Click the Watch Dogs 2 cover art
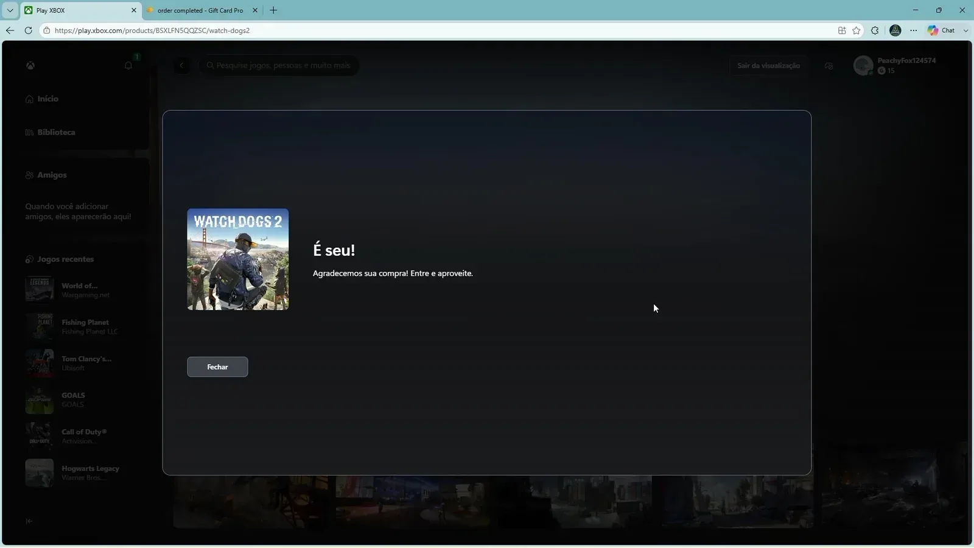 [x=238, y=259]
